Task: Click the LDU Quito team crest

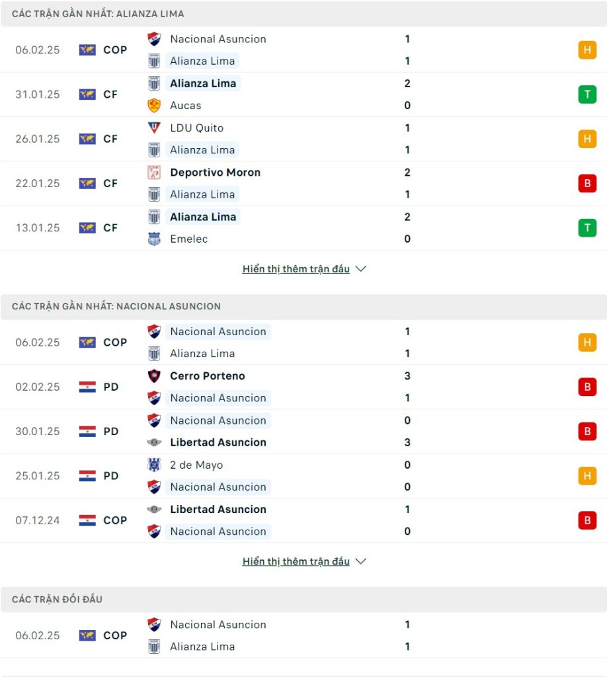Action: point(154,128)
